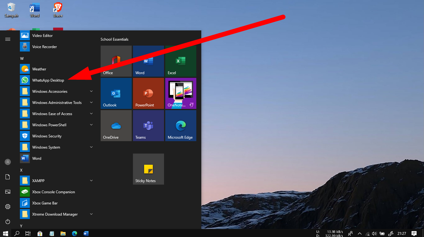Click the X letter group header

tap(21, 170)
